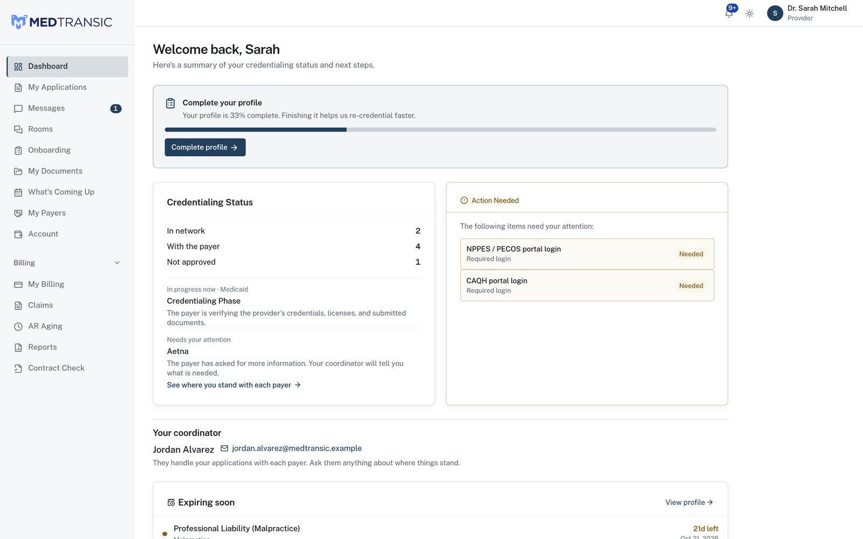The width and height of the screenshot is (863, 539).
Task: Click the In network status row
Action: (x=293, y=231)
